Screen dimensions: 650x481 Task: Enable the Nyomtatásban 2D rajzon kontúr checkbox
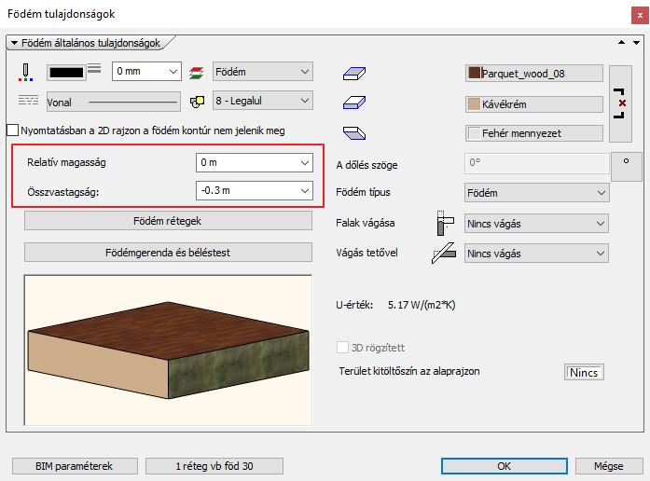pyautogui.click(x=13, y=131)
